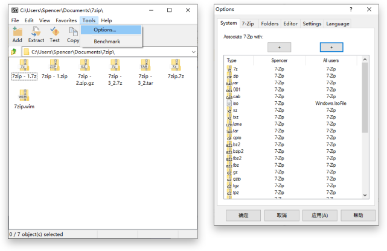Click the up-folder arrow icon
This screenshot has width=387, height=251.
click(x=14, y=52)
